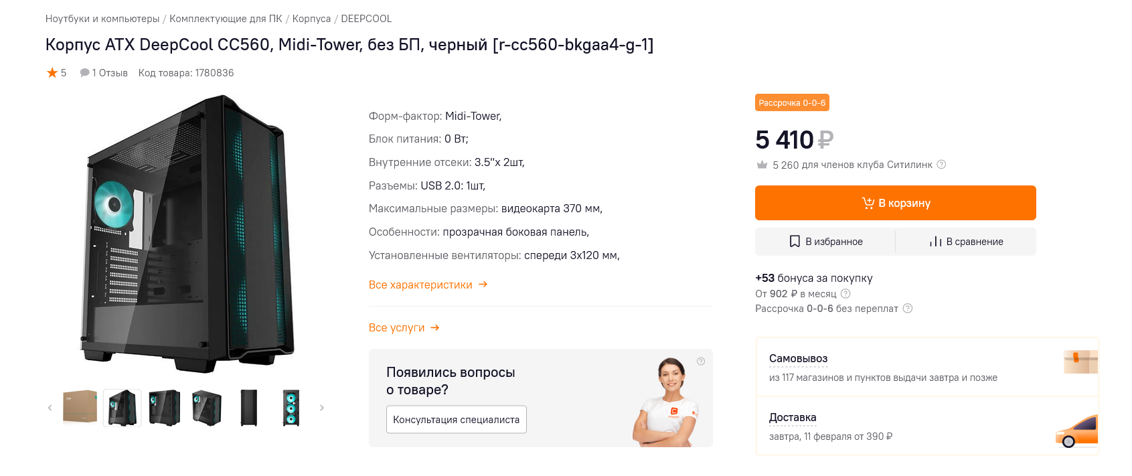Toggle В сравнение compare button
The width and height of the screenshot is (1132, 476).
(x=966, y=242)
